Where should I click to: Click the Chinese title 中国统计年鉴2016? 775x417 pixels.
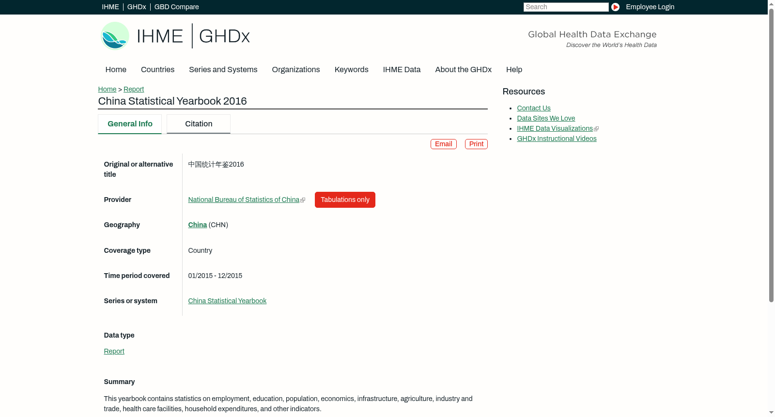pyautogui.click(x=216, y=164)
